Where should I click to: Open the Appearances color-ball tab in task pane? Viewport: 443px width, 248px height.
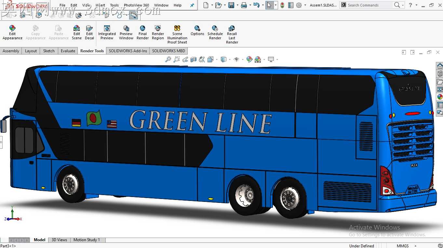pyautogui.click(x=440, y=97)
